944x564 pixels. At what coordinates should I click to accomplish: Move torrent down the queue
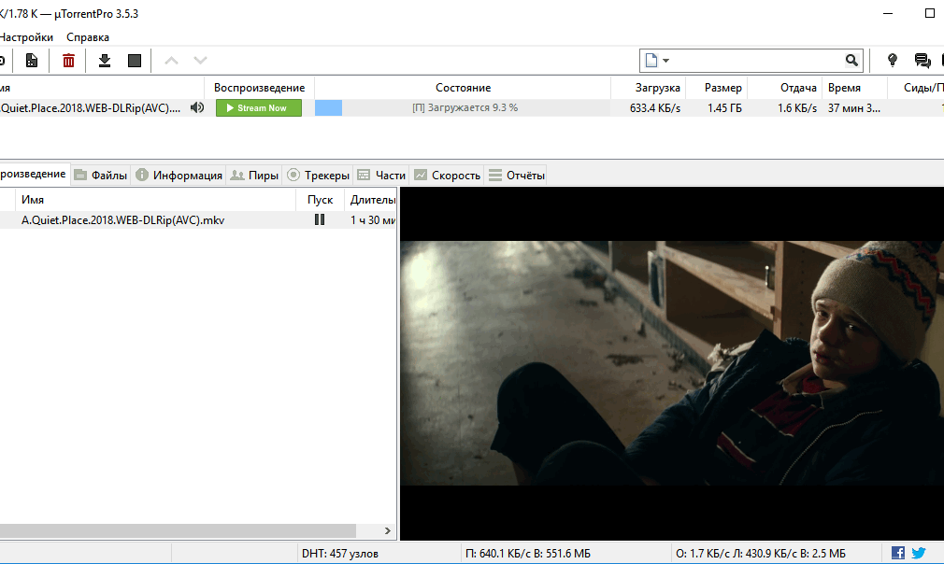click(x=200, y=60)
